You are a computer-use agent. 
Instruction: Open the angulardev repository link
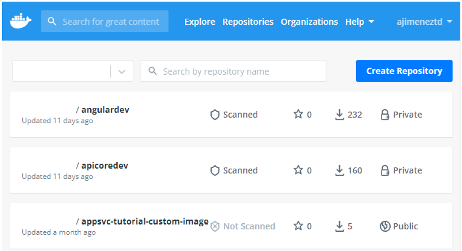pos(105,110)
